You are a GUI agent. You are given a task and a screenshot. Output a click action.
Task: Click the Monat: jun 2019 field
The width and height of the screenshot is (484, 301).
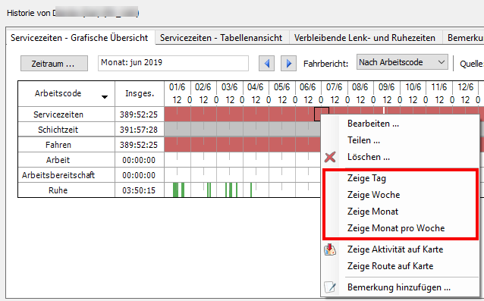tap(173, 63)
